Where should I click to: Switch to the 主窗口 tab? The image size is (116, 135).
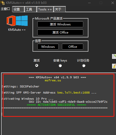5,9
